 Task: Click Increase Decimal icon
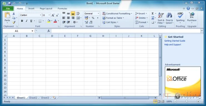tap(86, 22)
